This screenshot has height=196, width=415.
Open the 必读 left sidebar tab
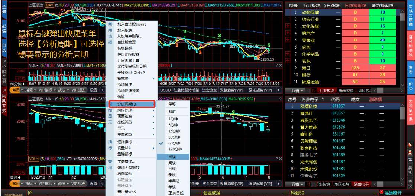(4, 29)
